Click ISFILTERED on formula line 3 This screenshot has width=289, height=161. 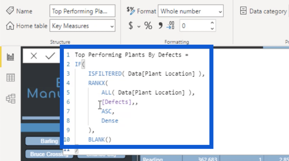coord(105,74)
